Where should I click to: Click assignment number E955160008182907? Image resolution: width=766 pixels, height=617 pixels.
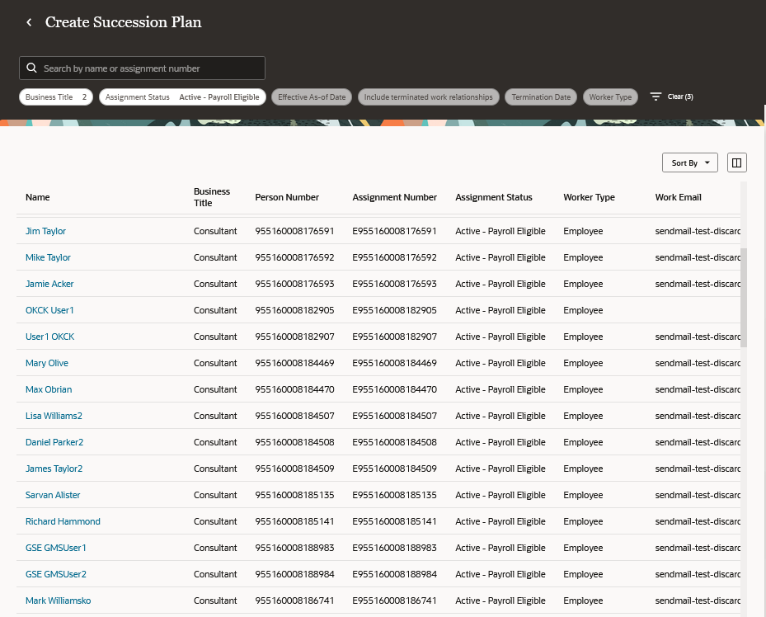394,337
